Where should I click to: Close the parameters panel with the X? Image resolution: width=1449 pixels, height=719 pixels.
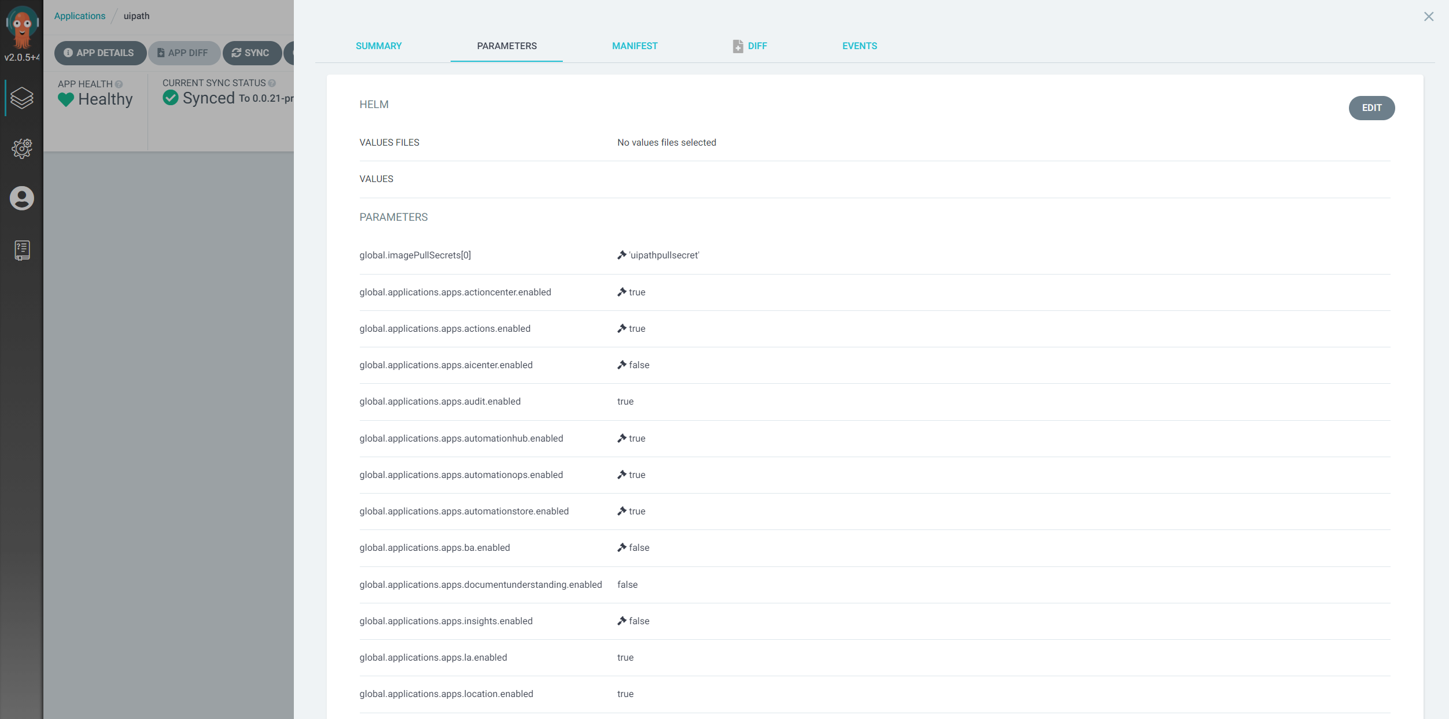click(1429, 17)
